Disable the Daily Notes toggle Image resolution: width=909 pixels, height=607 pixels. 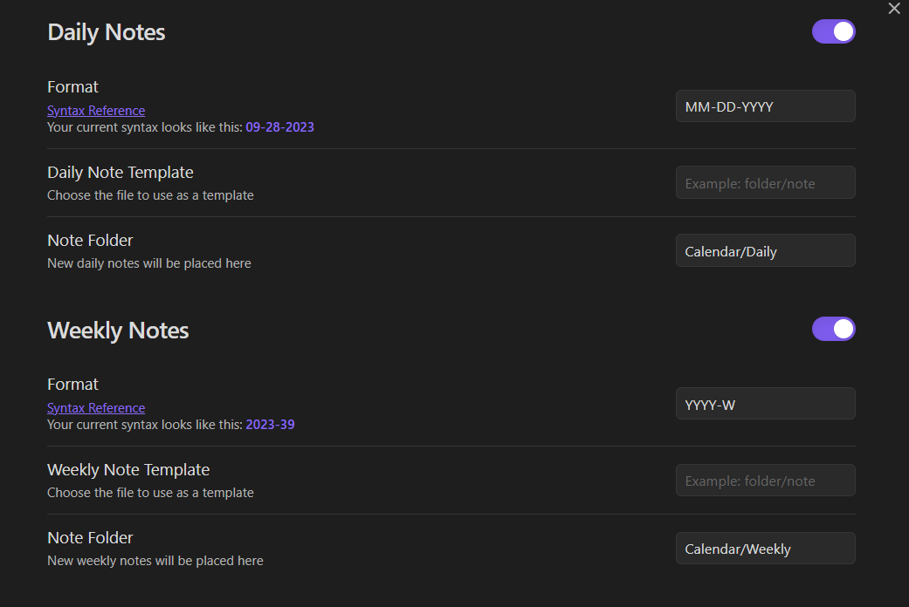(833, 31)
